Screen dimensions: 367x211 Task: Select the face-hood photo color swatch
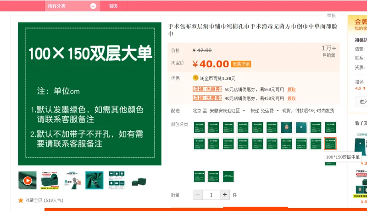[x=286, y=127]
